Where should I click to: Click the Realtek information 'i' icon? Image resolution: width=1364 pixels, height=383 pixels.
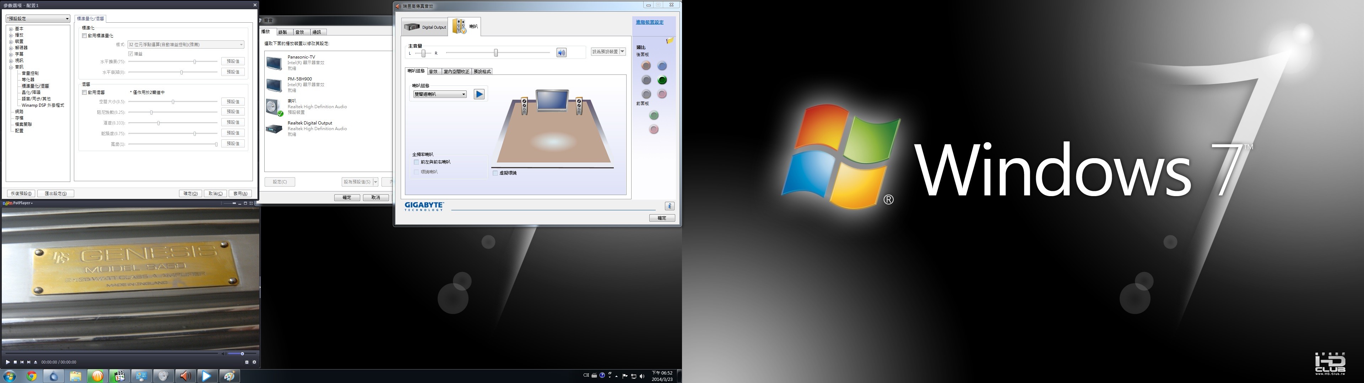pyautogui.click(x=669, y=206)
